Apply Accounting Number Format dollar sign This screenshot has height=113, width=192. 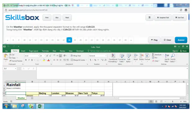coord(91,60)
